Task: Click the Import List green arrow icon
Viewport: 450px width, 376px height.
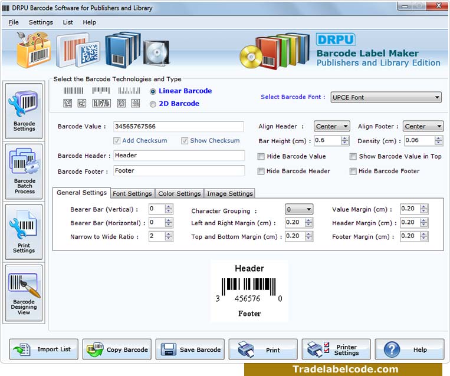Action: (22, 349)
